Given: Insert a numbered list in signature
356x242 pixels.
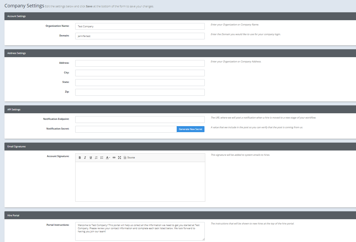Looking at the screenshot, I should pyautogui.click(x=96, y=158).
